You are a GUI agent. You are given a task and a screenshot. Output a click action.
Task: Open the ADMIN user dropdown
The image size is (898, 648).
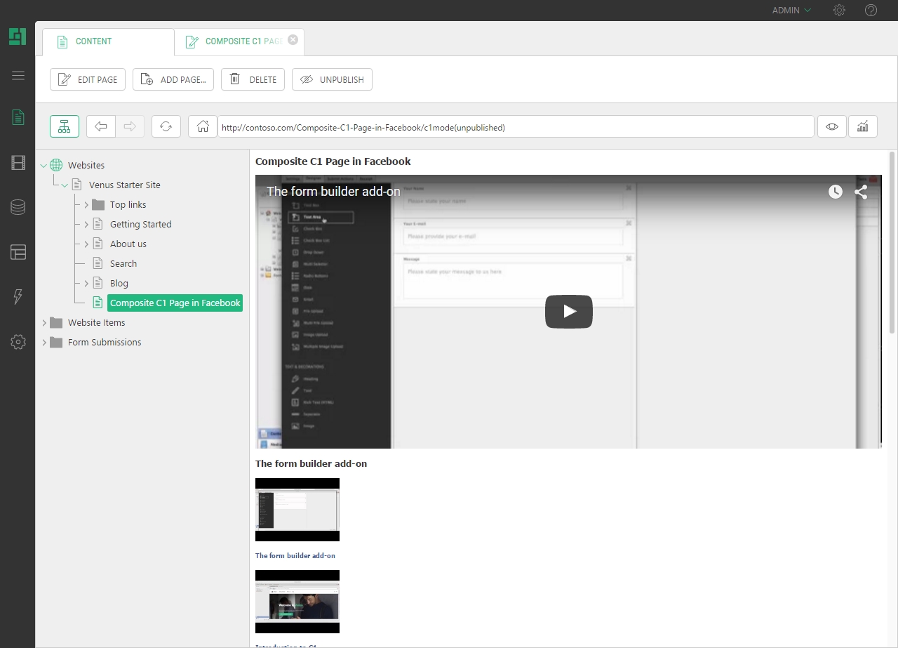[791, 11]
